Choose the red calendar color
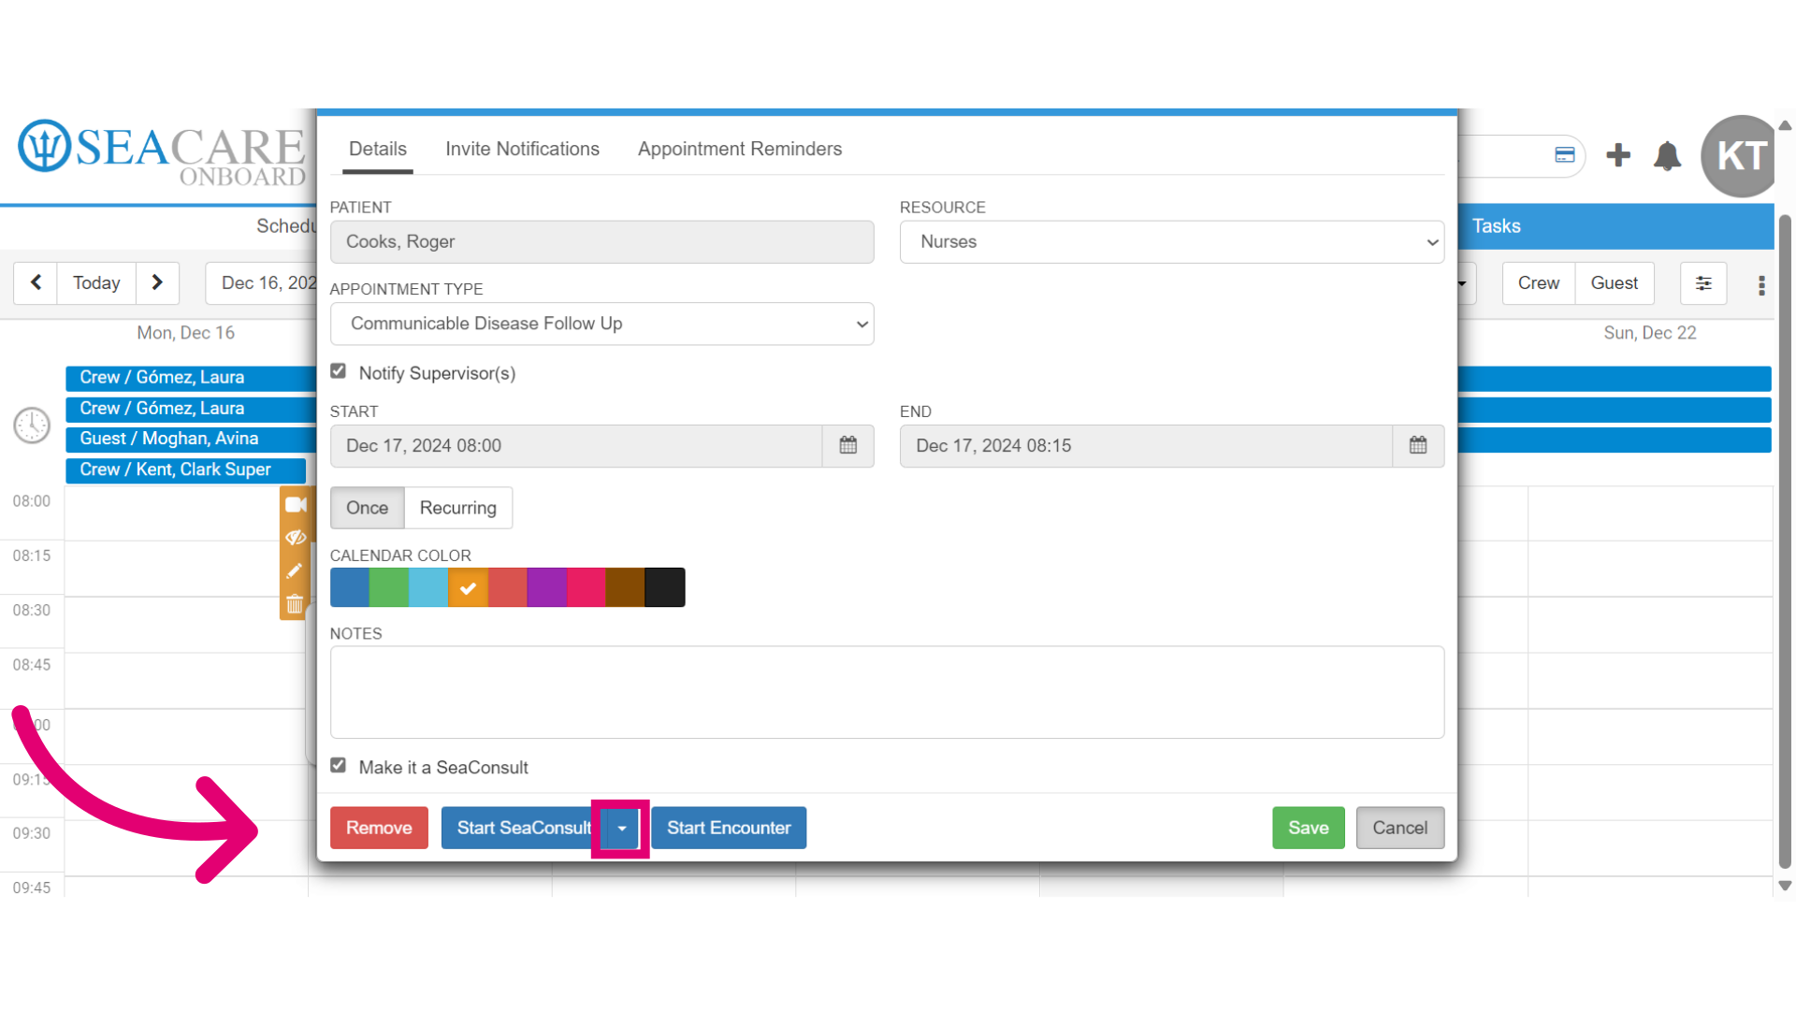Image resolution: width=1796 pixels, height=1010 pixels. (x=507, y=587)
